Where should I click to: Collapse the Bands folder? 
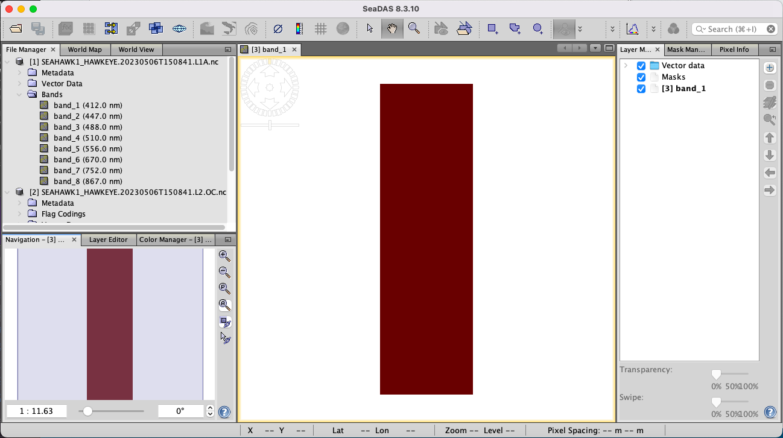click(x=19, y=94)
